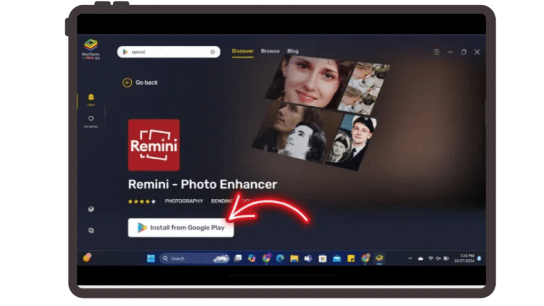This screenshot has height=306, width=544.
Task: Click the globe icon in the lower sidebar
Action: (91, 209)
